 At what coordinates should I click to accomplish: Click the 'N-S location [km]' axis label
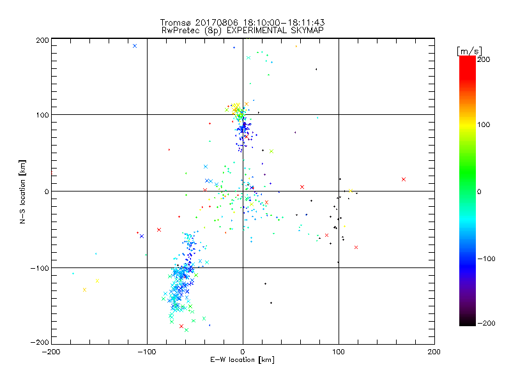22,191
